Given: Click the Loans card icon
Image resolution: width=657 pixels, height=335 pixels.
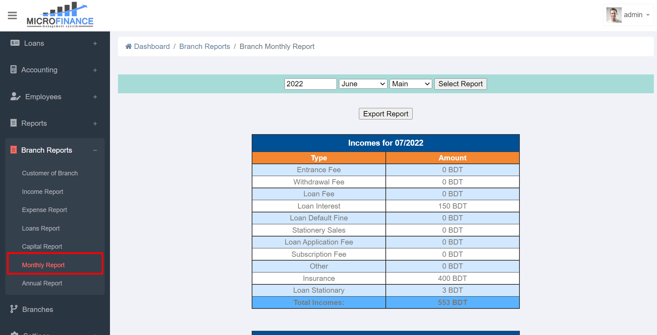Looking at the screenshot, I should pos(15,43).
